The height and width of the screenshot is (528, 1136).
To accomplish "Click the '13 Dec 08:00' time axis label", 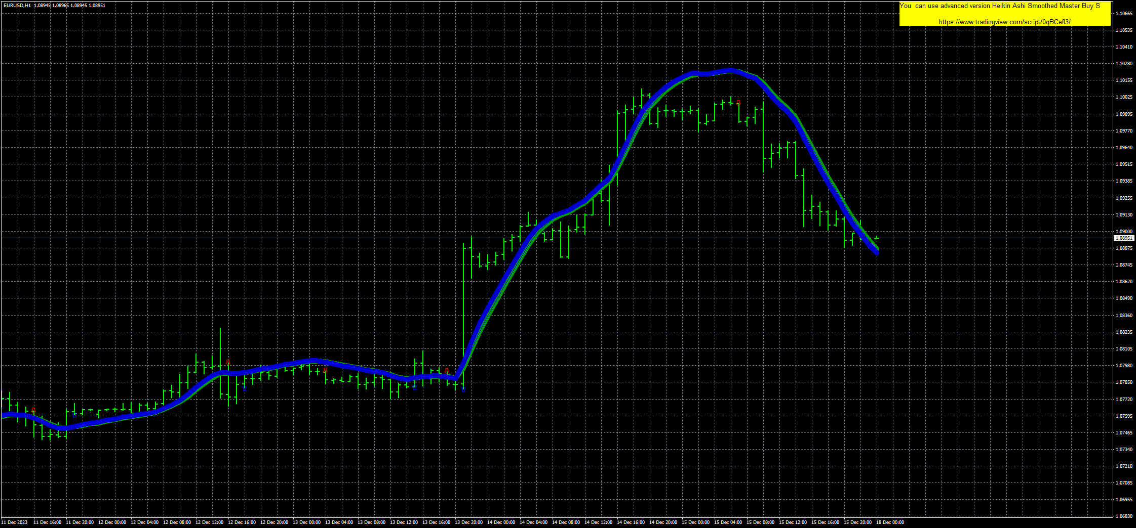I will tap(371, 522).
